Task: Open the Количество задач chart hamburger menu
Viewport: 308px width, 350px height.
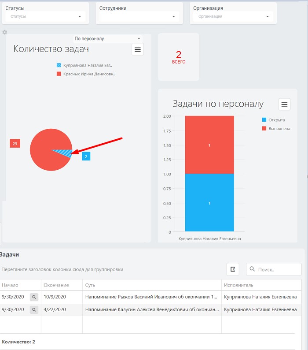Action: (x=138, y=49)
